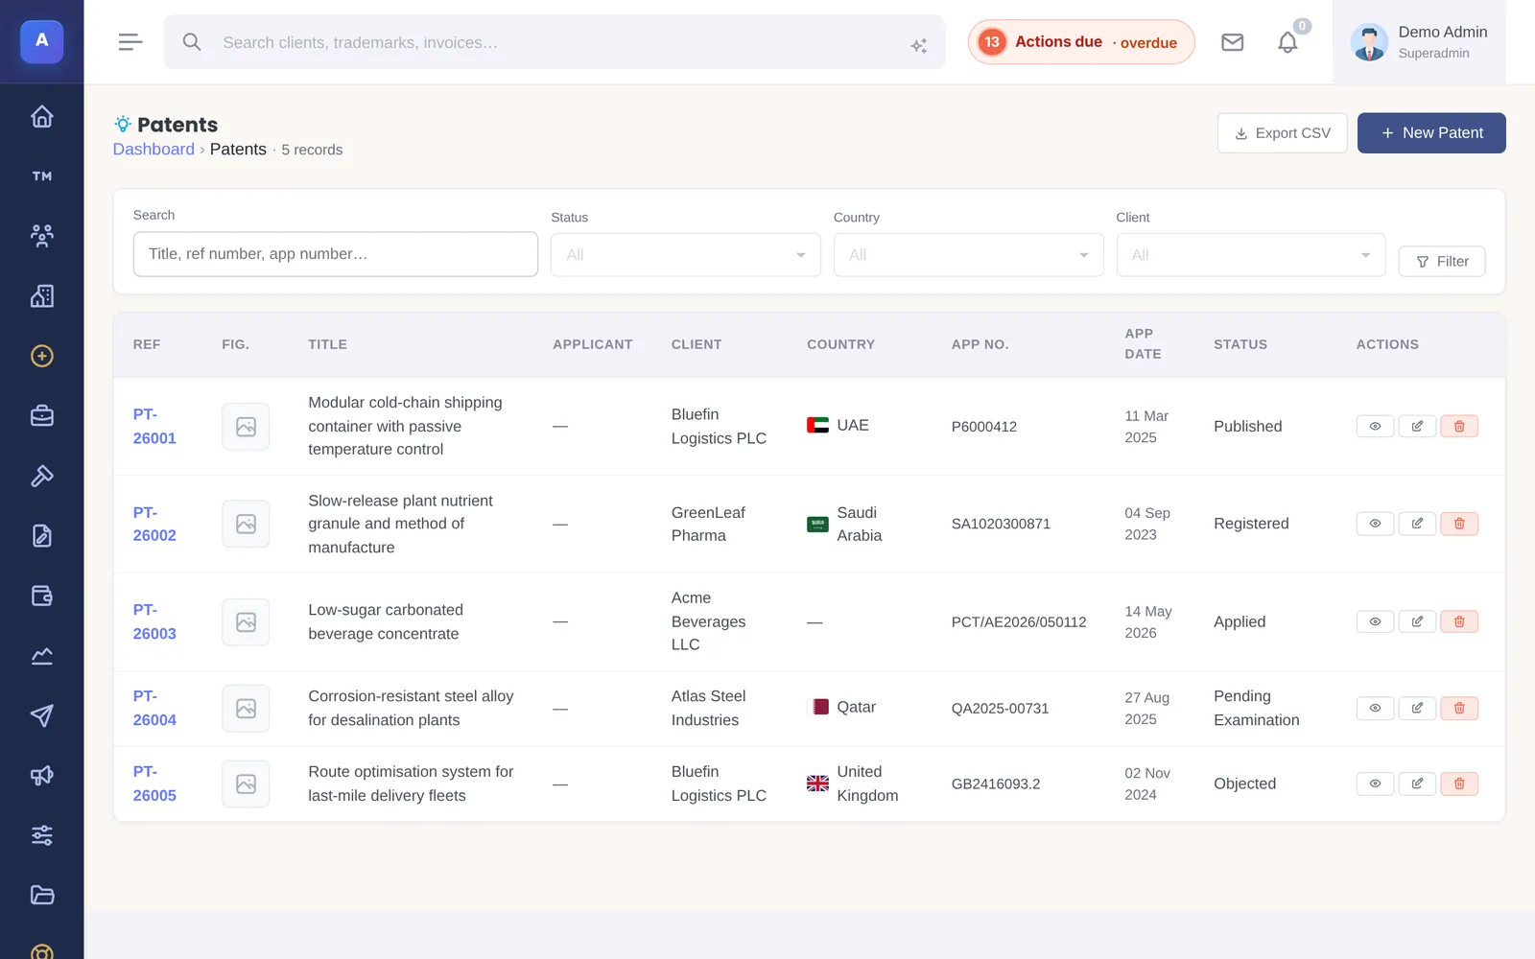Image resolution: width=1535 pixels, height=959 pixels.
Task: Edit patent PT-26005 with pencil icon
Action: pyautogui.click(x=1417, y=784)
